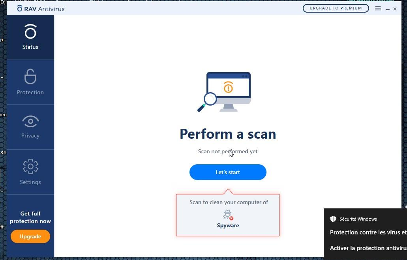Screen dimensions: 407x260
Task: Click the 'Get full protection now' text
Action: 30,217
